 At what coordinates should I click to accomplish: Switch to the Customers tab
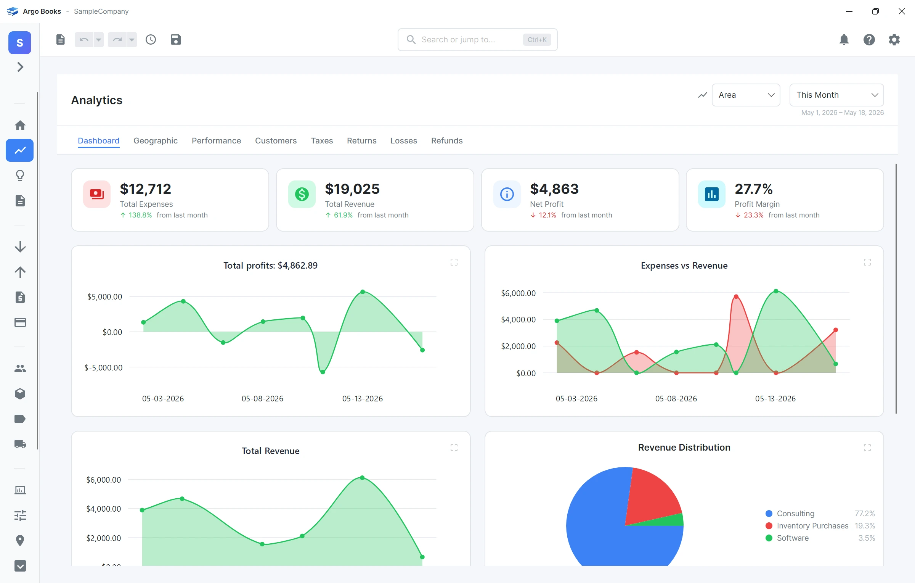click(276, 141)
